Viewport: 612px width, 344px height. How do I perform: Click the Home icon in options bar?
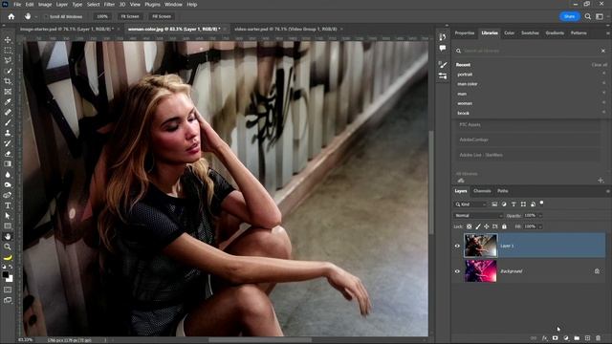point(11,16)
